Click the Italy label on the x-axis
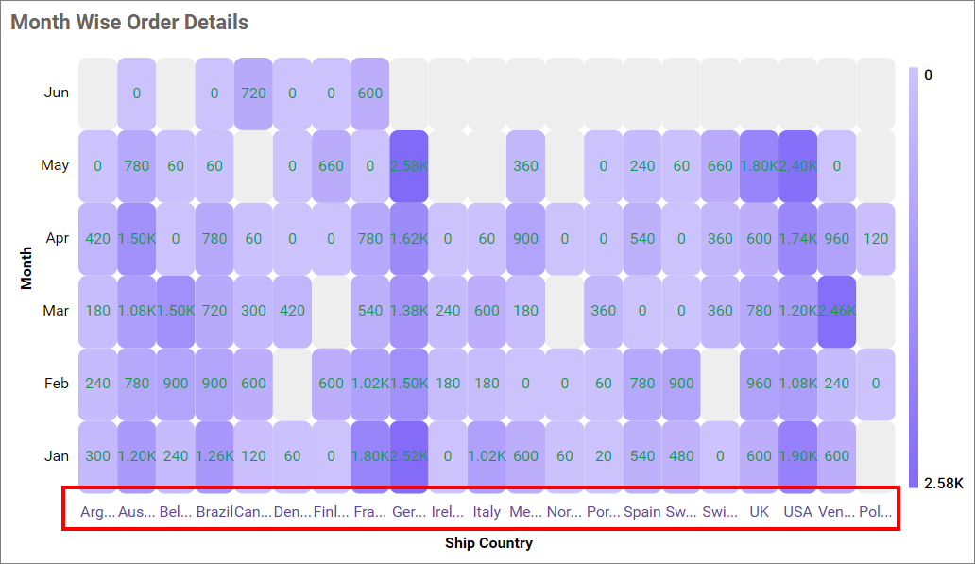Viewport: 975px width, 564px height. [x=487, y=512]
